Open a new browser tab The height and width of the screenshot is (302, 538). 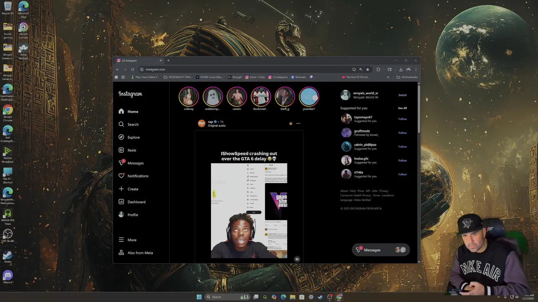tap(168, 60)
